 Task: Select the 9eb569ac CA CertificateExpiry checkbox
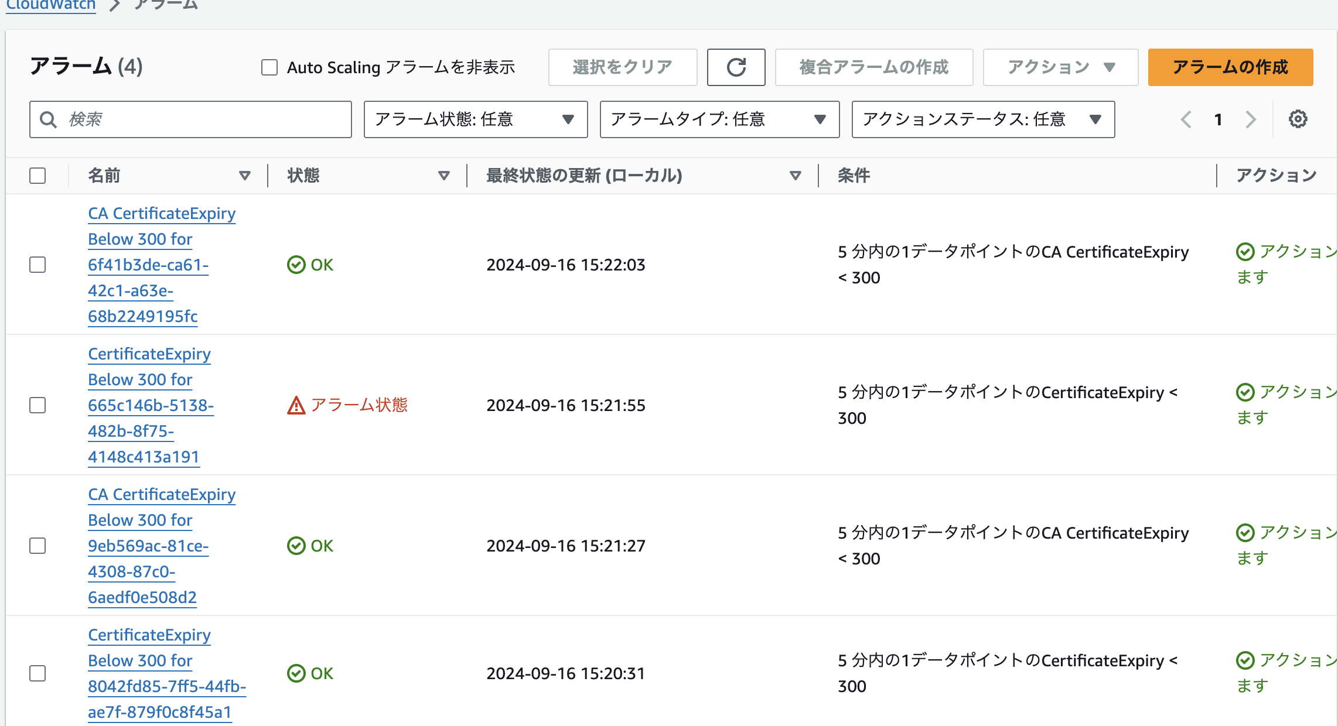tap(37, 546)
